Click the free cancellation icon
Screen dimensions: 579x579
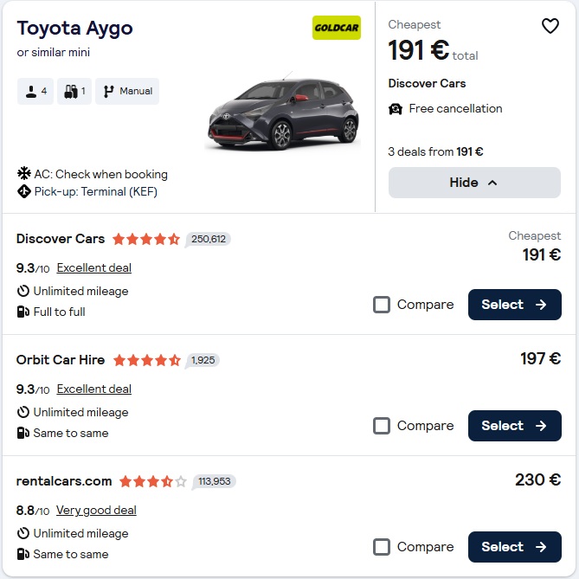click(x=396, y=109)
